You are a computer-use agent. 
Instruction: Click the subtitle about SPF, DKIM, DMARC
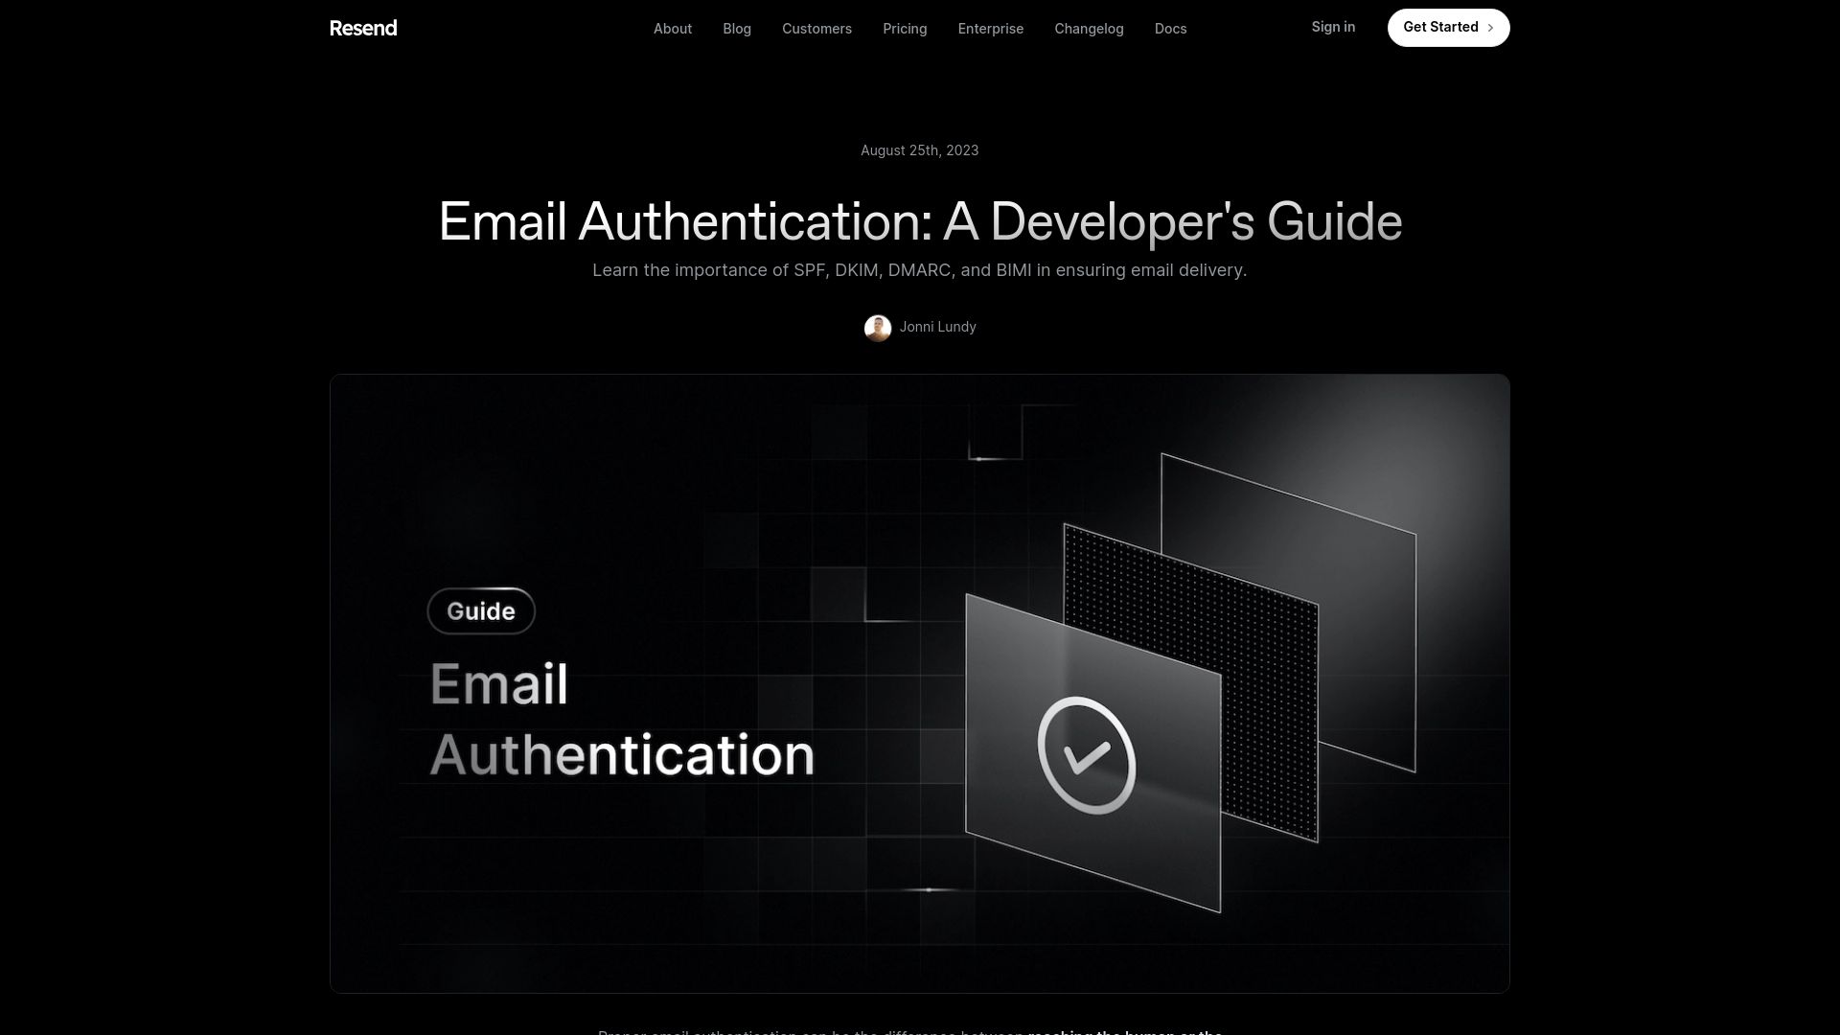[x=920, y=270]
